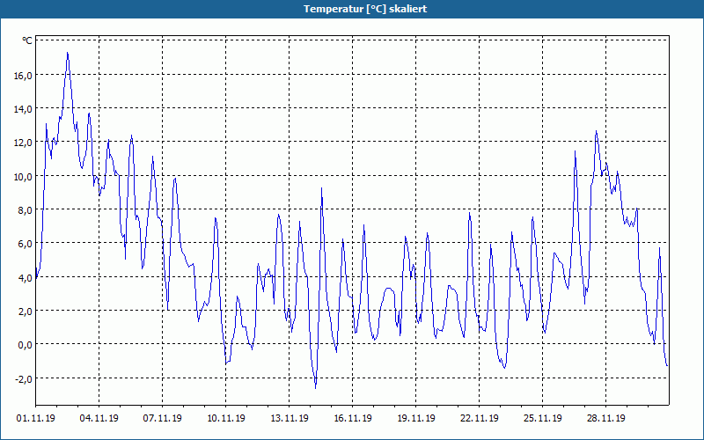This screenshot has height=440, width=704.
Task: Click the date label 19.11.19
Action: coord(415,419)
